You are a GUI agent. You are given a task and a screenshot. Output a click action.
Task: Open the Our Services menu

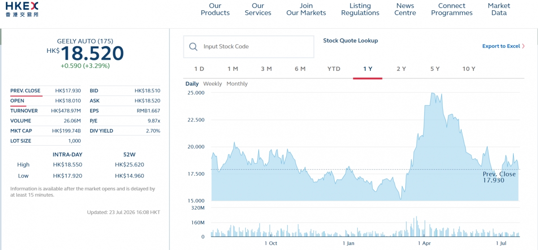(258, 9)
